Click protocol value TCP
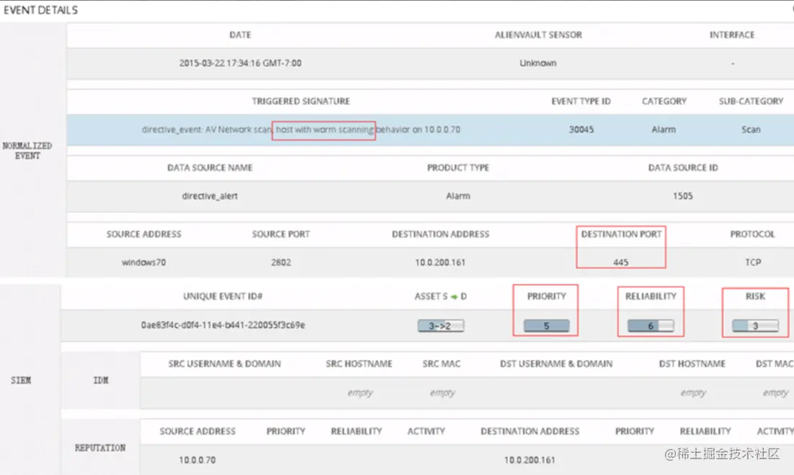Image resolution: width=794 pixels, height=475 pixels. [x=752, y=262]
